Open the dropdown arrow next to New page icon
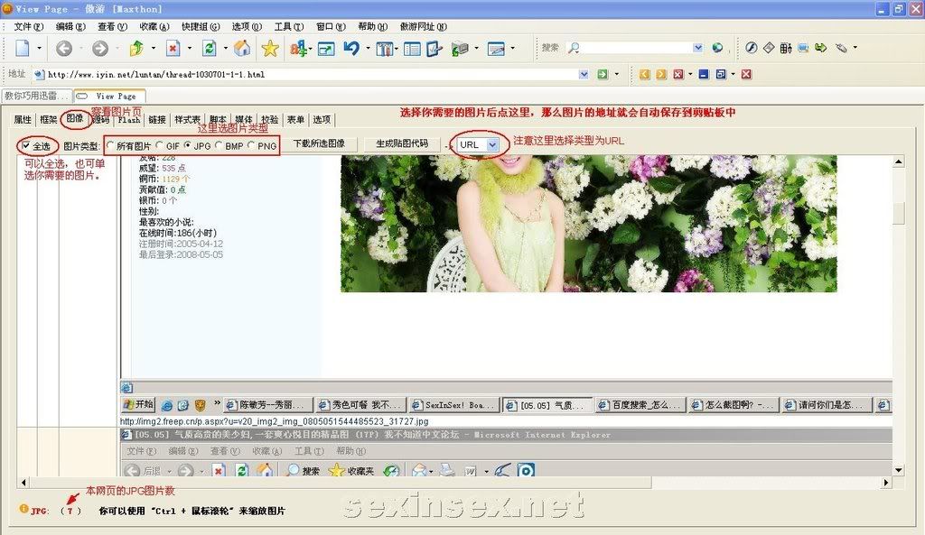 click(40, 49)
